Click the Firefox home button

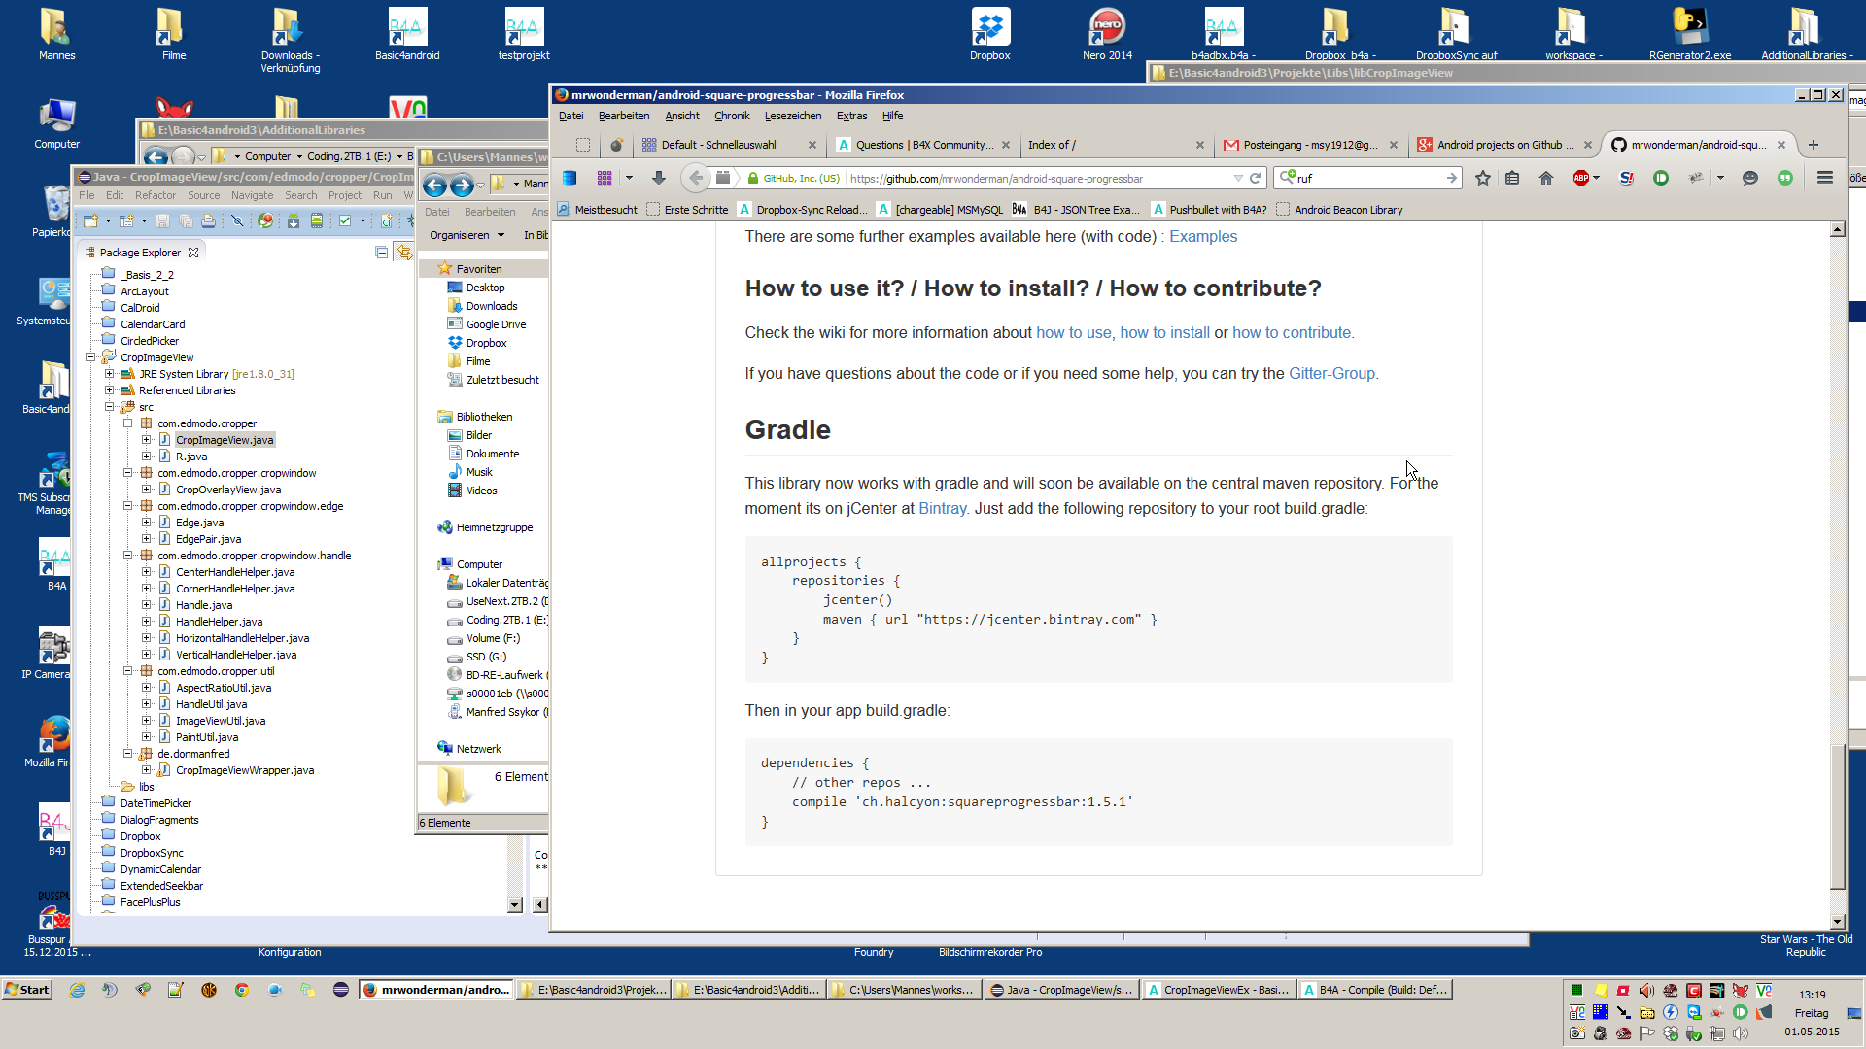tap(1545, 178)
